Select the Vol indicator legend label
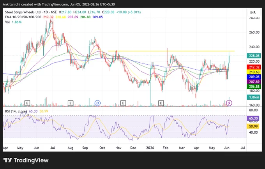 click(x=7, y=22)
